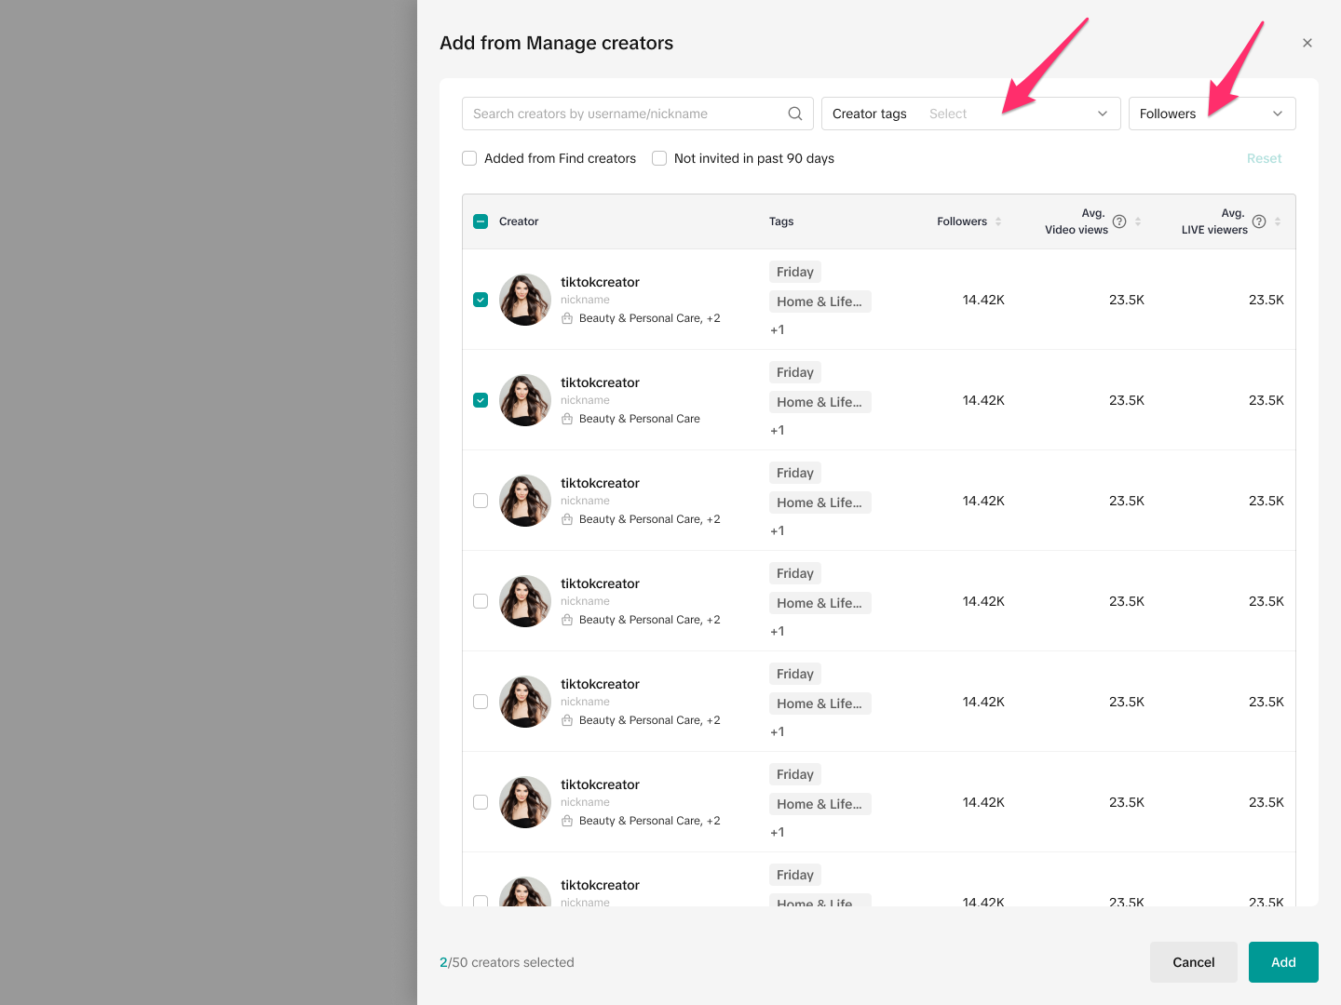This screenshot has height=1005, width=1341.
Task: Reset all filters via Reset link
Action: [1264, 158]
